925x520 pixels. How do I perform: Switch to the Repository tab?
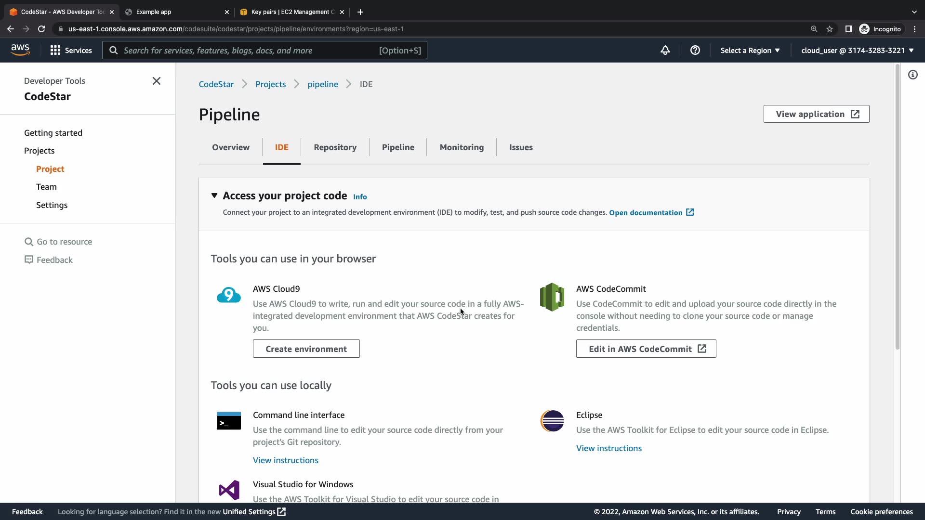click(x=335, y=147)
